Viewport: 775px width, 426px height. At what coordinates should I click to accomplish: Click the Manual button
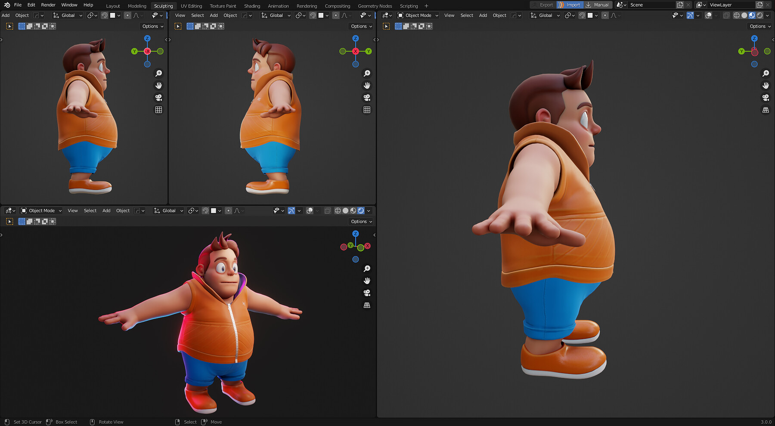tap(598, 5)
